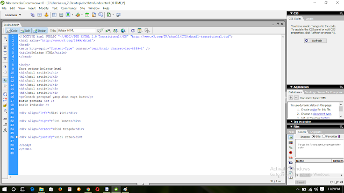This screenshot has width=344, height=193.
Task: Open the Insert menu
Action: pos(32,8)
